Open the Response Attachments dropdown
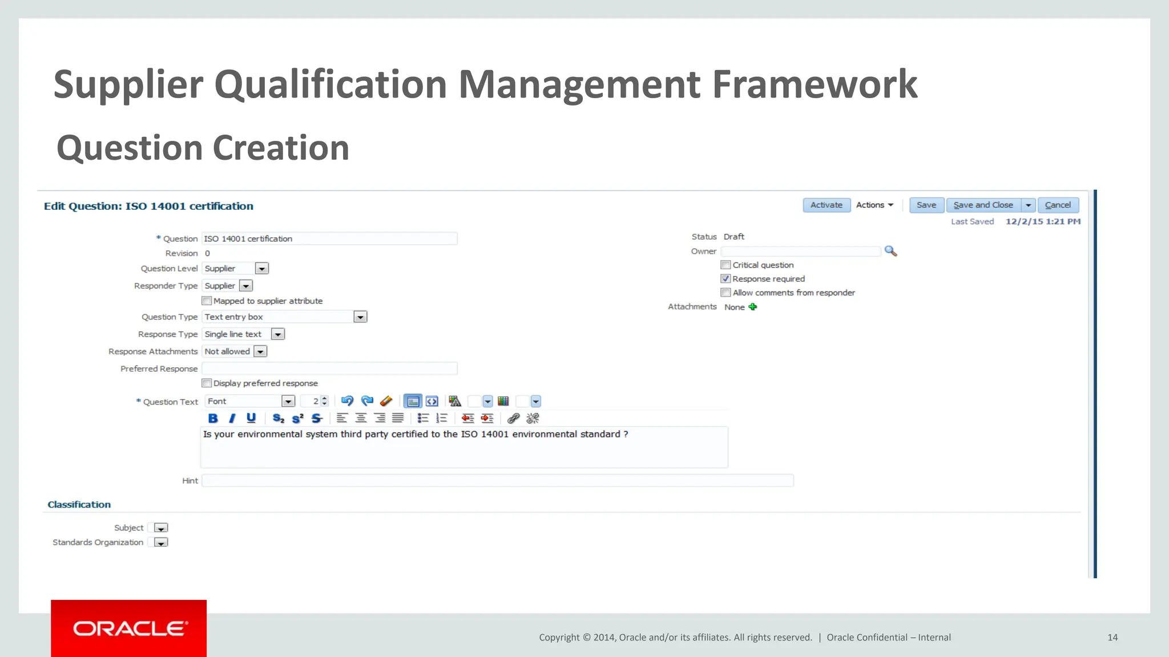Image resolution: width=1169 pixels, height=657 pixels. click(x=260, y=351)
